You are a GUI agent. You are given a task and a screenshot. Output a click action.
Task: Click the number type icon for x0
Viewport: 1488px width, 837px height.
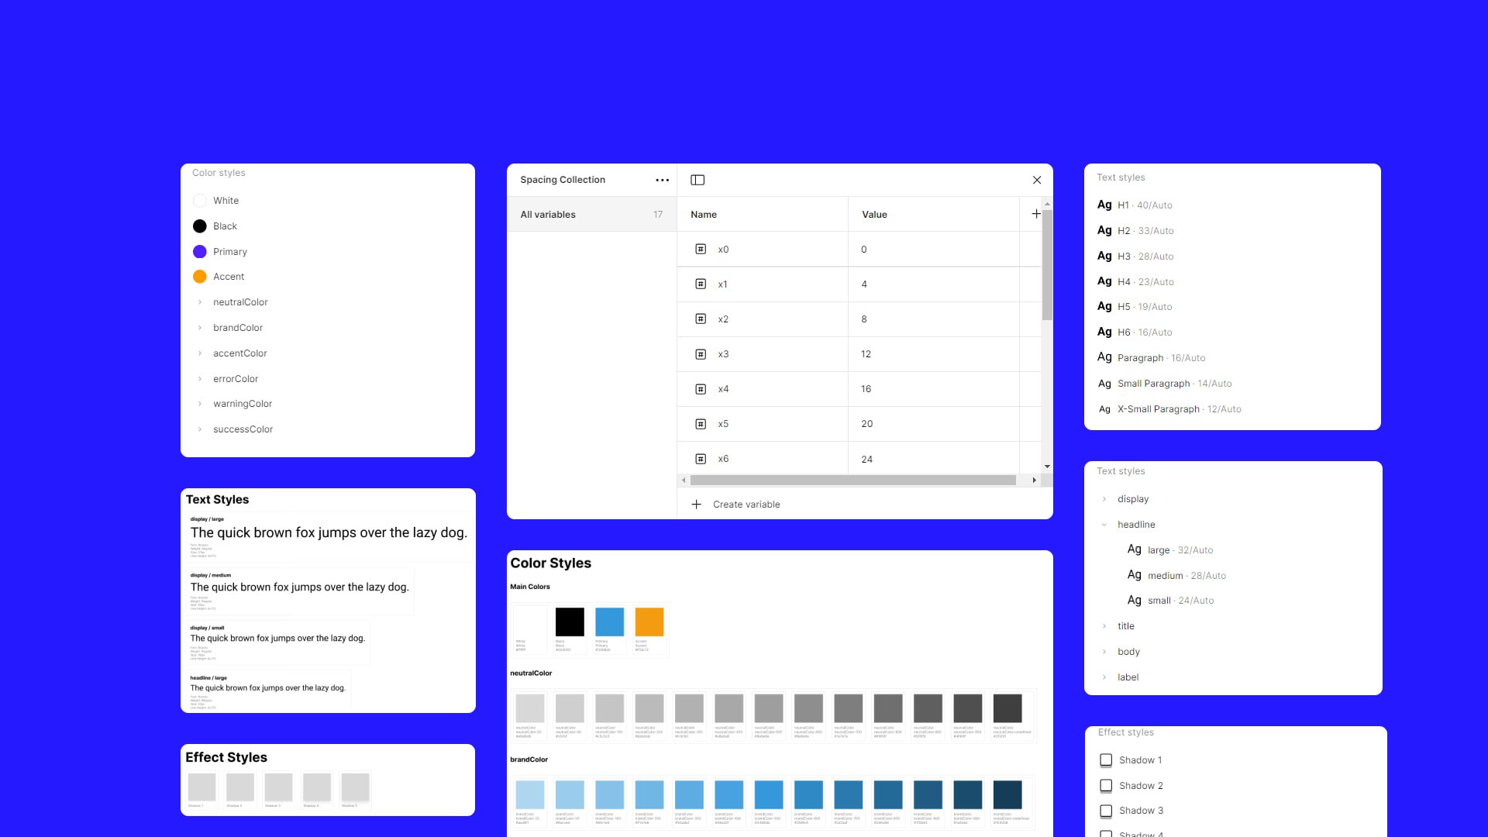(701, 250)
